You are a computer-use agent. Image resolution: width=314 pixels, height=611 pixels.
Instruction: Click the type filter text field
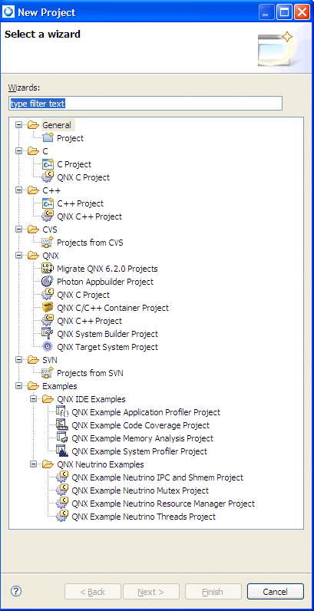tap(145, 104)
